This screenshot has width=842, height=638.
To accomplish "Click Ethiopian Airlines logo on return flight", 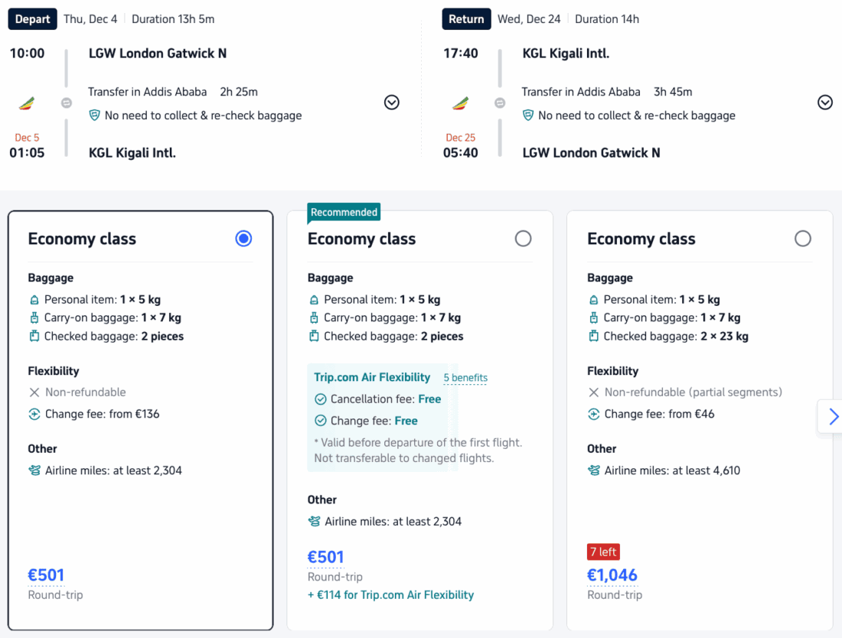I will 460,103.
